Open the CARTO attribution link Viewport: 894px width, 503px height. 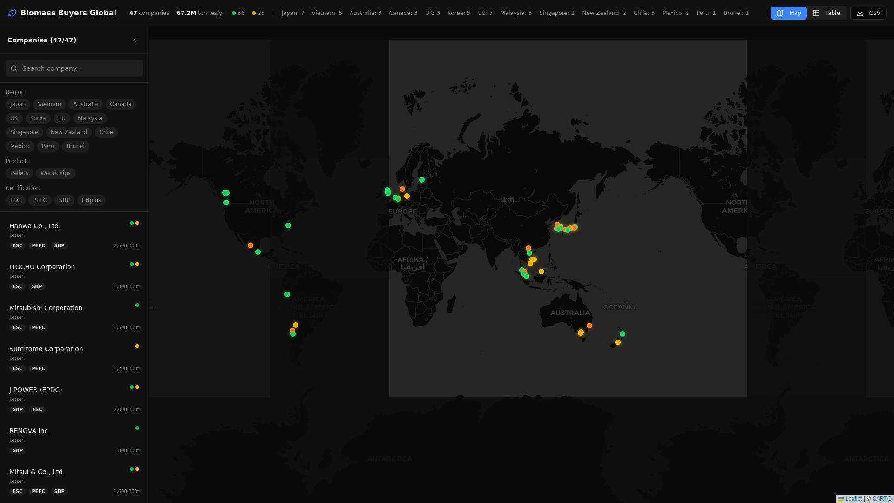pos(882,499)
